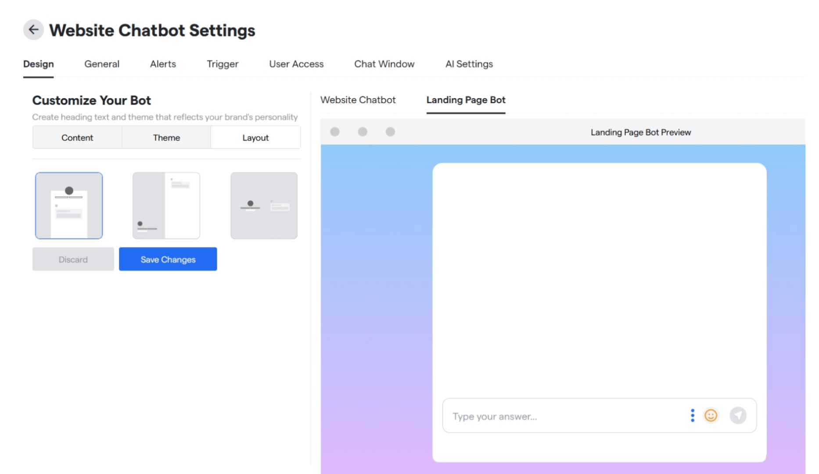Choose the full-width gray layout thumbnail

click(264, 205)
